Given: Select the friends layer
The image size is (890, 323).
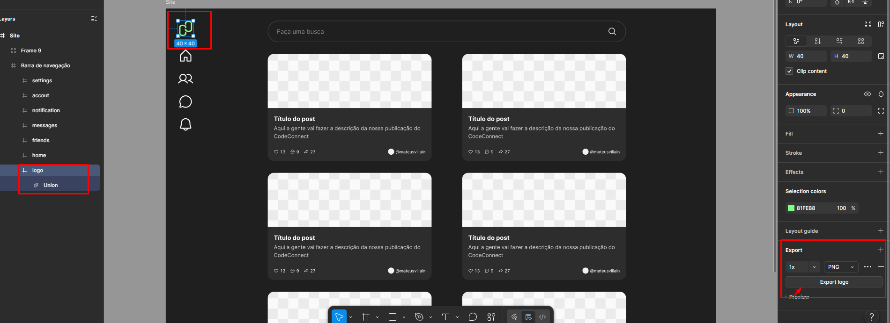Looking at the screenshot, I should coord(41,140).
